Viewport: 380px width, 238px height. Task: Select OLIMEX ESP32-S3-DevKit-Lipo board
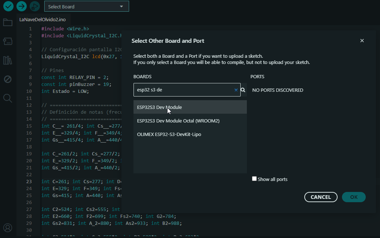190,134
